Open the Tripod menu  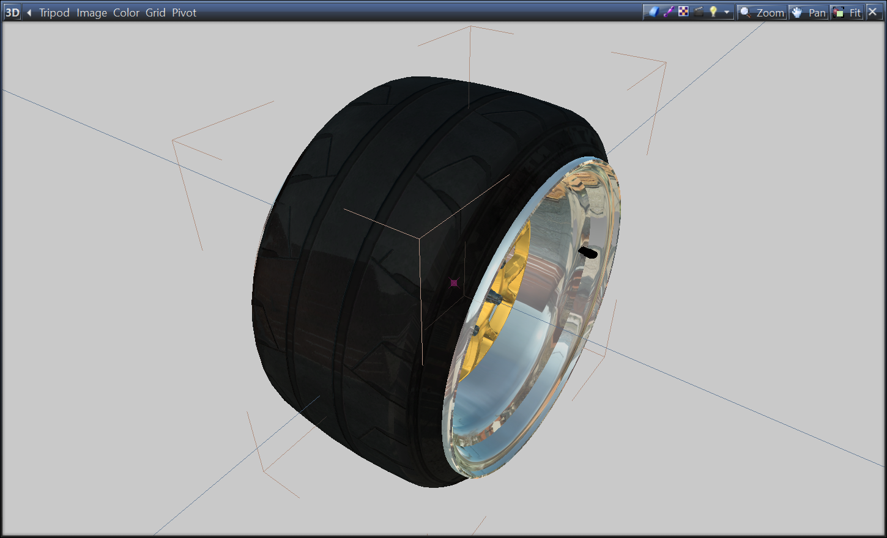click(54, 12)
